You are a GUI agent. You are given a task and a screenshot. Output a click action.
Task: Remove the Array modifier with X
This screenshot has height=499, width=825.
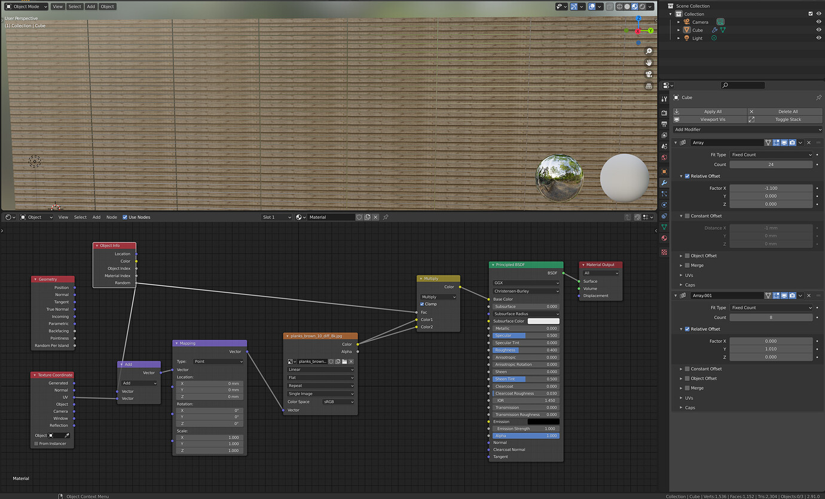coord(809,143)
